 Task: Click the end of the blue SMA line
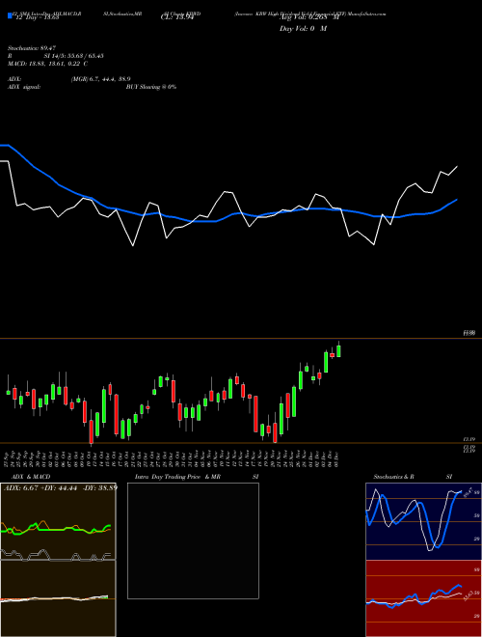tap(457, 200)
